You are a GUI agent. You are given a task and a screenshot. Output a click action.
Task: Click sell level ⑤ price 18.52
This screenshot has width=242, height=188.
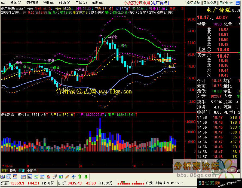click(223, 30)
